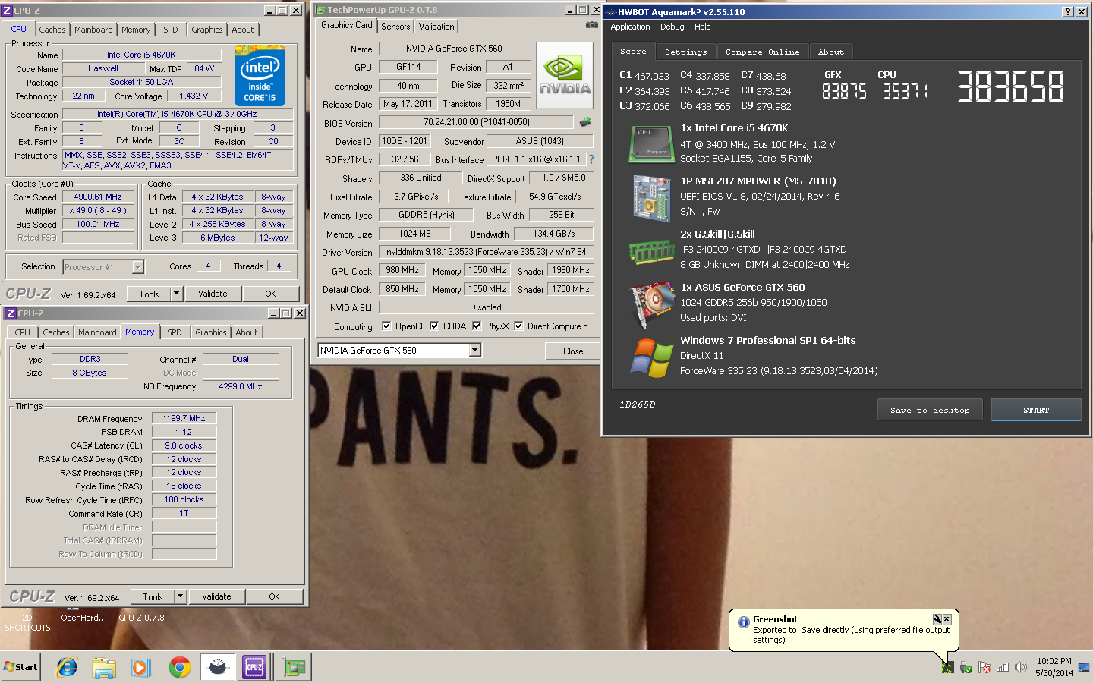Switch to the CPU-Z taskbar button
Image resolution: width=1093 pixels, height=683 pixels.
coord(254,667)
